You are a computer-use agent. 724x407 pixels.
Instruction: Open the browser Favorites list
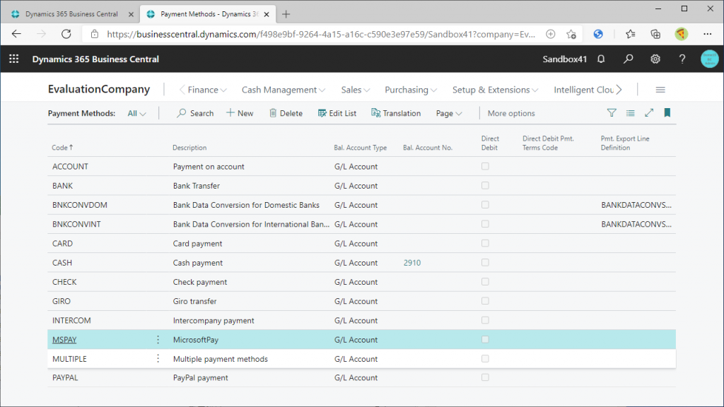(x=630, y=34)
